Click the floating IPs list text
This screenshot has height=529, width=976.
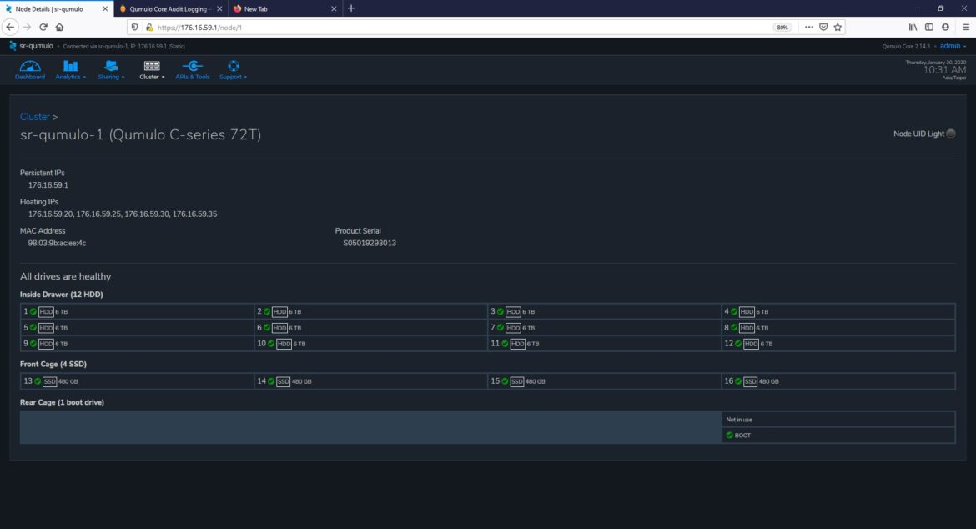click(123, 214)
